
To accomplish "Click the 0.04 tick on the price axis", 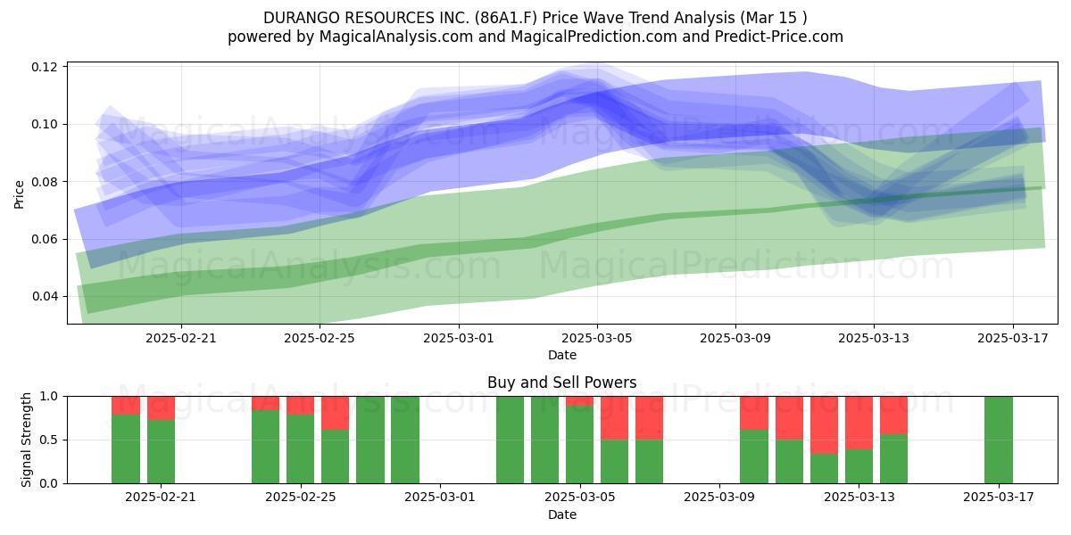I will 46,296.
